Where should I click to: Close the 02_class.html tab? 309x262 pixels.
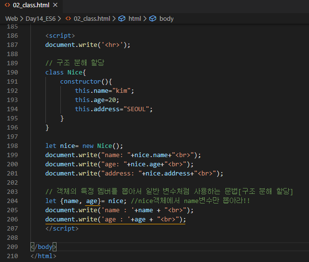tap(55, 5)
